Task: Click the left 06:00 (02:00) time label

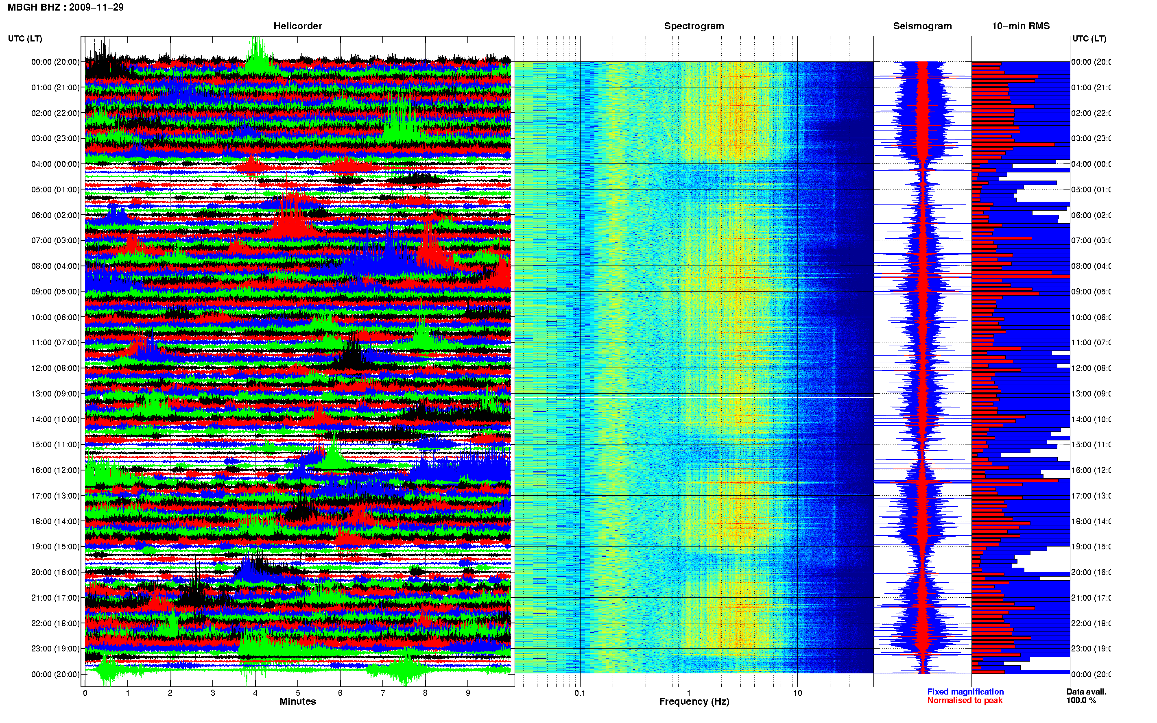Action: [x=55, y=215]
